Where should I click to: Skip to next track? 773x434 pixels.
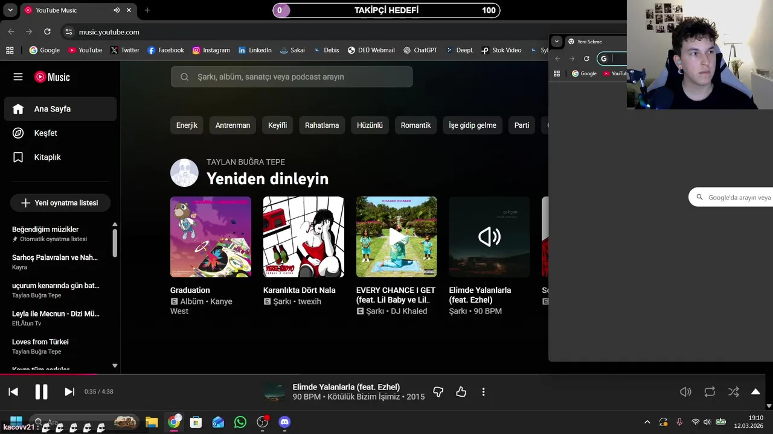[69, 392]
